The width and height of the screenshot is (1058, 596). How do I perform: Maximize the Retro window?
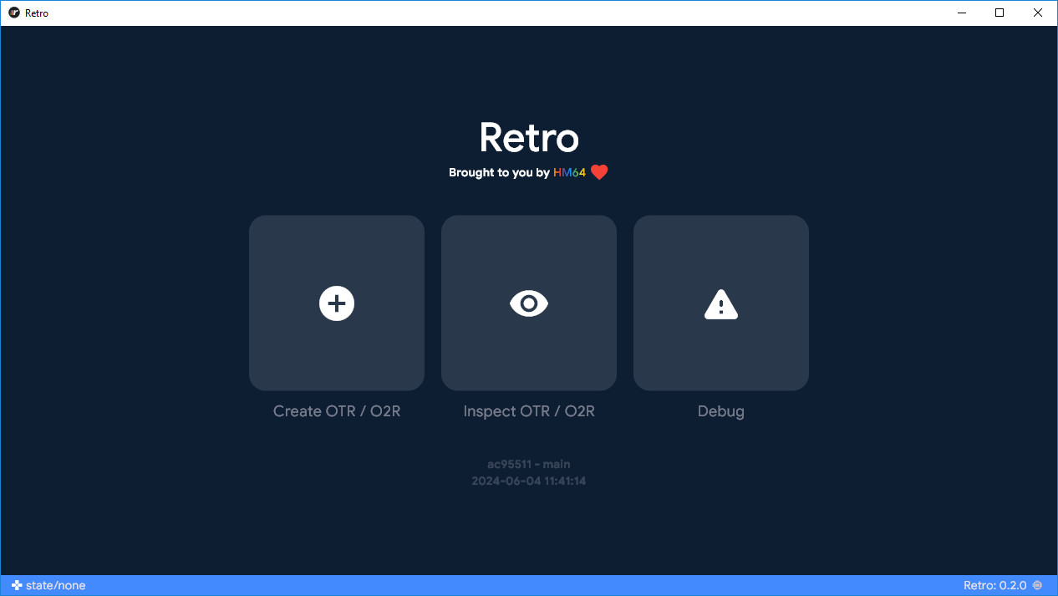(x=1000, y=13)
